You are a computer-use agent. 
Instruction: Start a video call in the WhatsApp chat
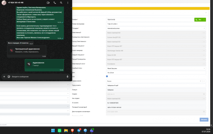point(48,2)
